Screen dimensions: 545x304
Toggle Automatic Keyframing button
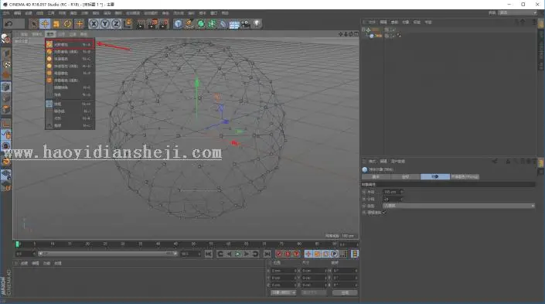pos(288,254)
